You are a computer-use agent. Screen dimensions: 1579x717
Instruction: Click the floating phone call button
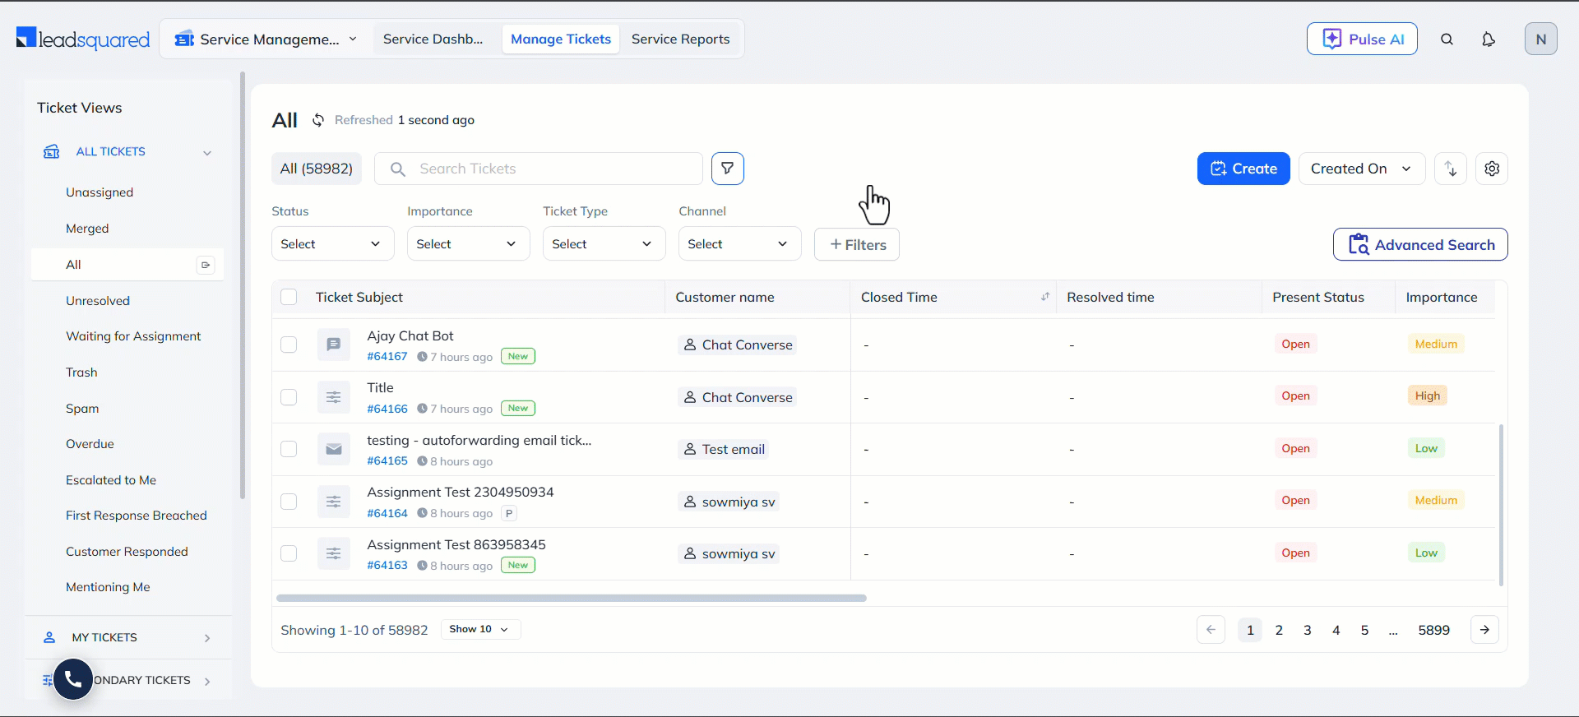point(73,679)
